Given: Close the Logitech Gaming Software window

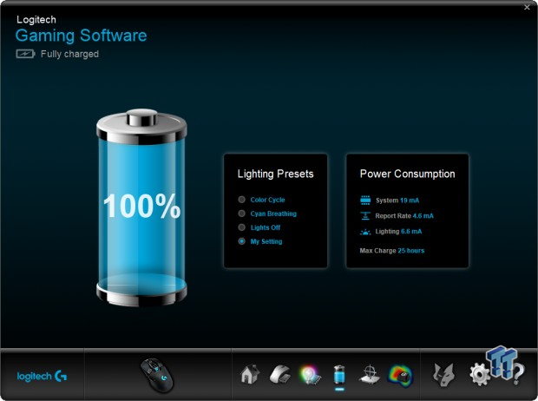Looking at the screenshot, I should [x=527, y=7].
